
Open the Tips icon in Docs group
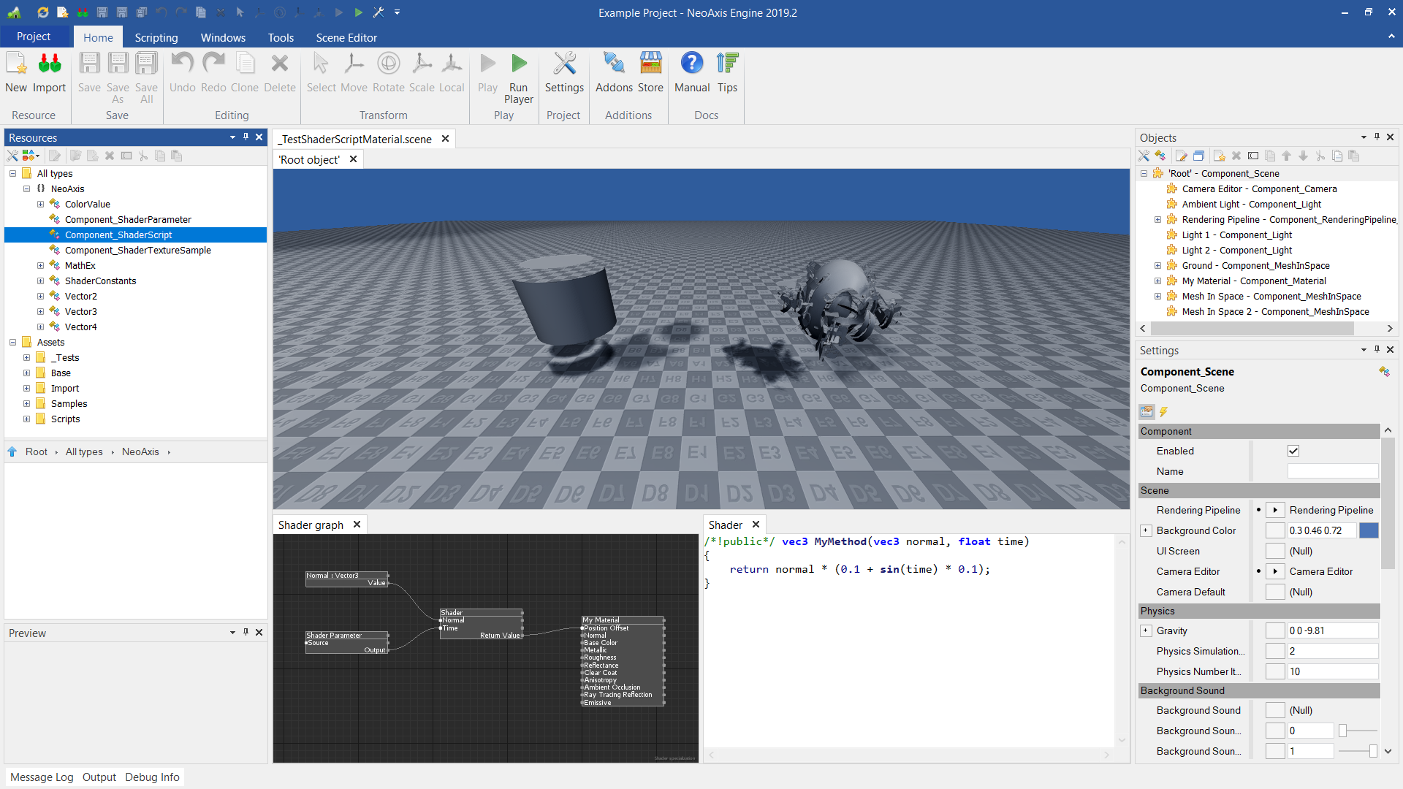click(x=727, y=64)
